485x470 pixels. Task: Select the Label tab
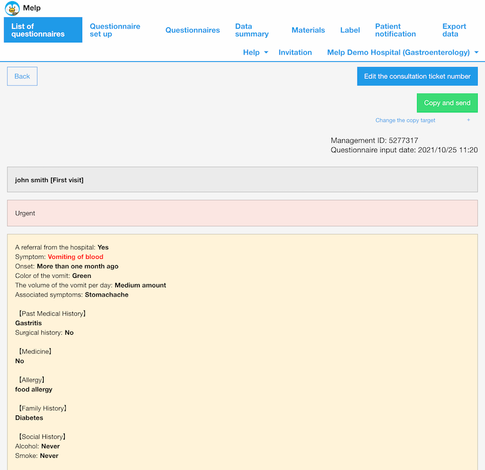click(x=350, y=30)
